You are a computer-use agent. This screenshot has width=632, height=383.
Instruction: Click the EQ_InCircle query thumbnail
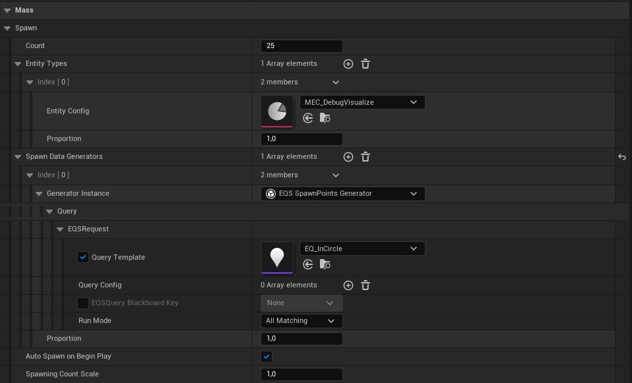point(277,257)
